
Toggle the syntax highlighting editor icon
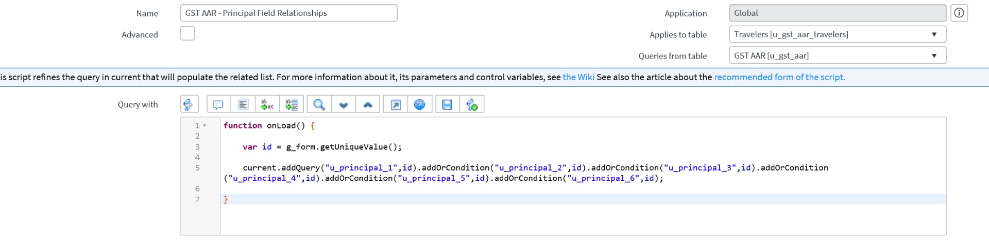click(189, 104)
